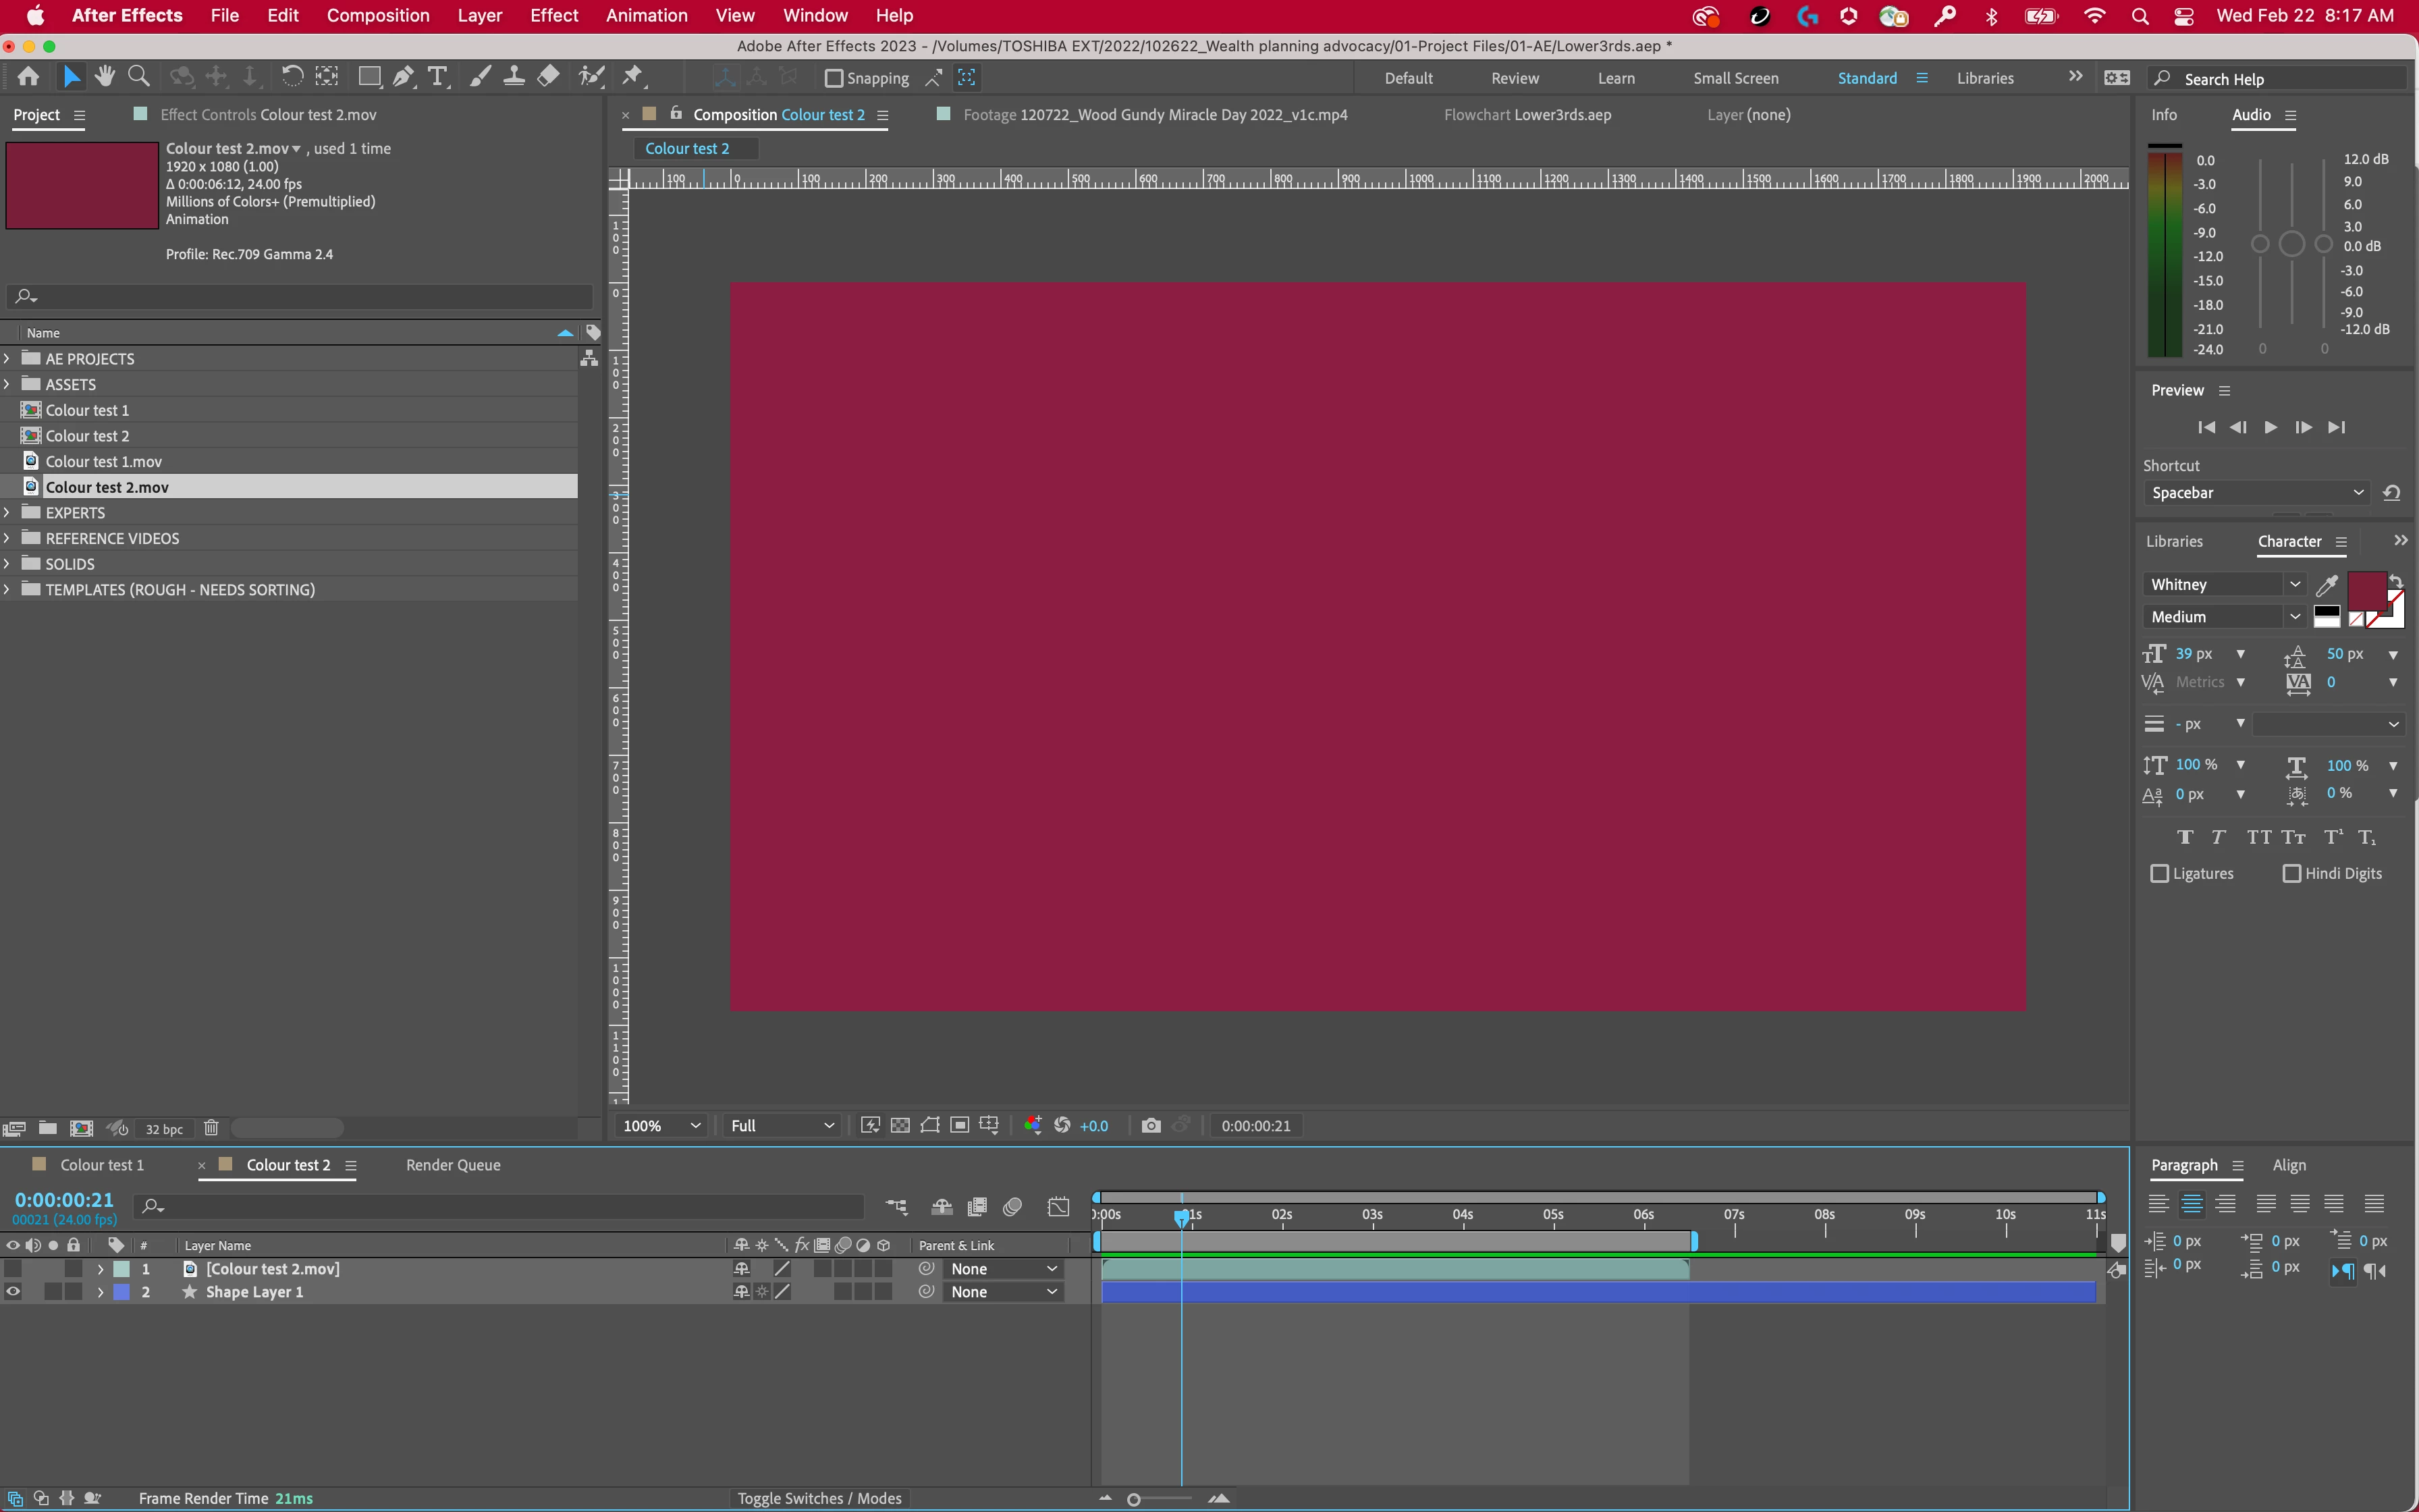This screenshot has width=2419, height=1512.
Task: Click the snapshot camera icon in viewer
Action: pyautogui.click(x=1151, y=1126)
